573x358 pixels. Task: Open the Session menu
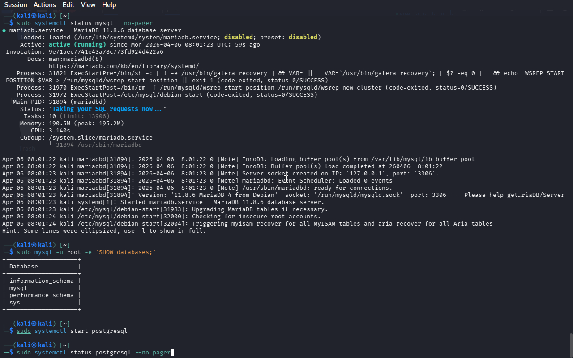pyautogui.click(x=16, y=5)
